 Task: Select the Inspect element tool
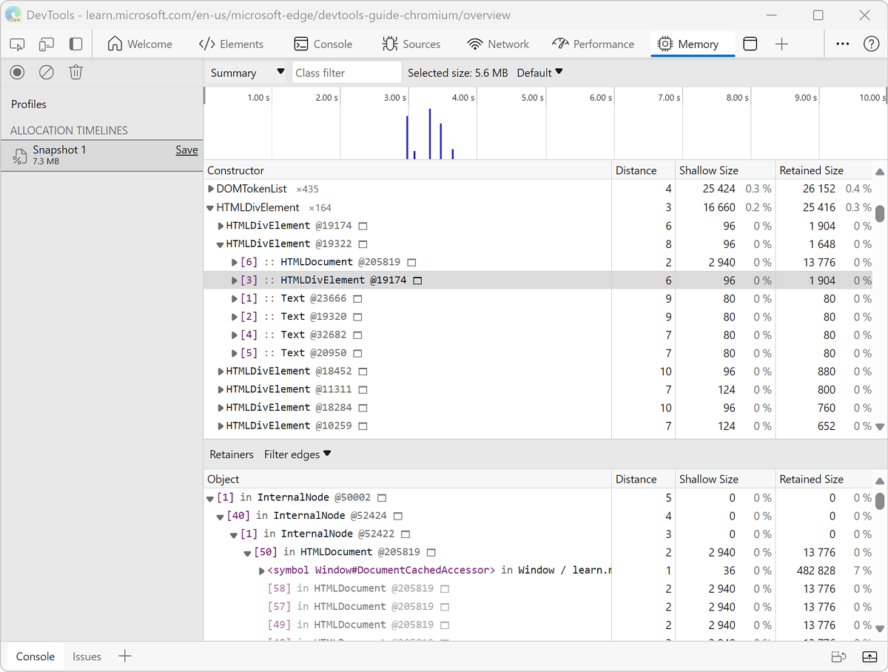(x=16, y=44)
